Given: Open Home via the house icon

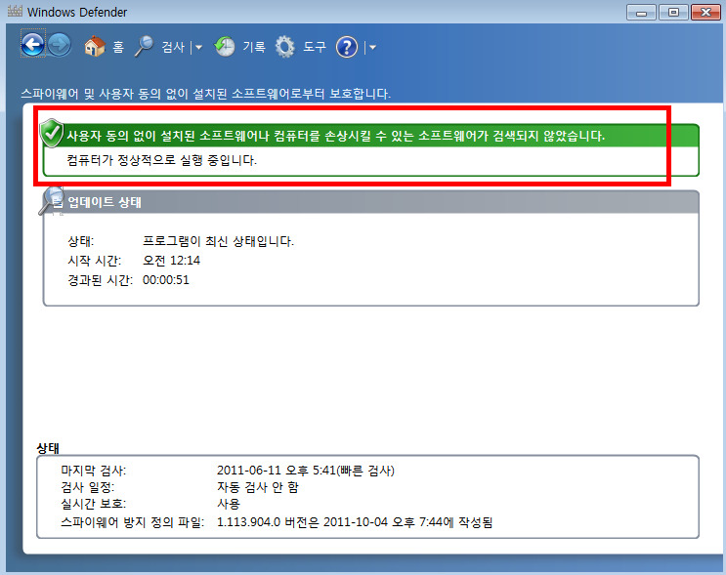Looking at the screenshot, I should tap(95, 46).
